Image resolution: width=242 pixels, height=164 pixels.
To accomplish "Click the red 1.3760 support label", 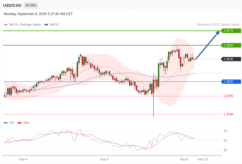I will [228, 114].
